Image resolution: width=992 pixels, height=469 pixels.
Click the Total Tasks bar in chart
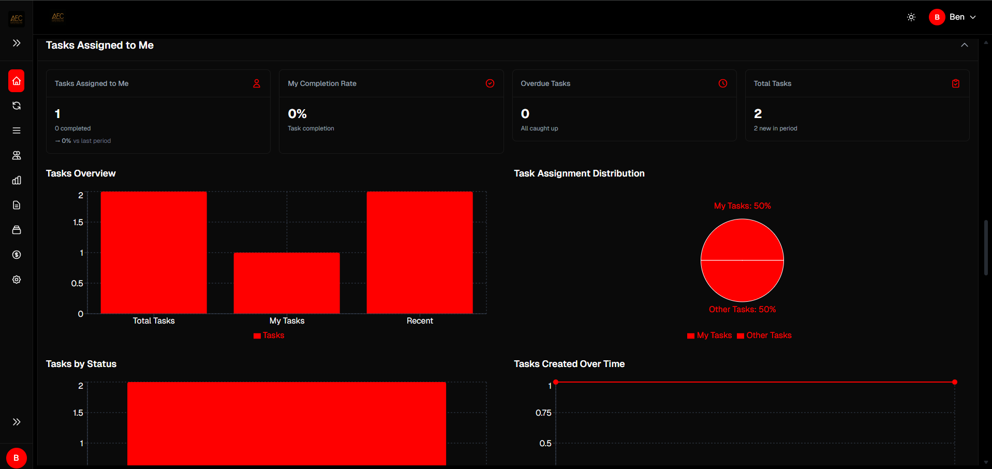pyautogui.click(x=154, y=253)
